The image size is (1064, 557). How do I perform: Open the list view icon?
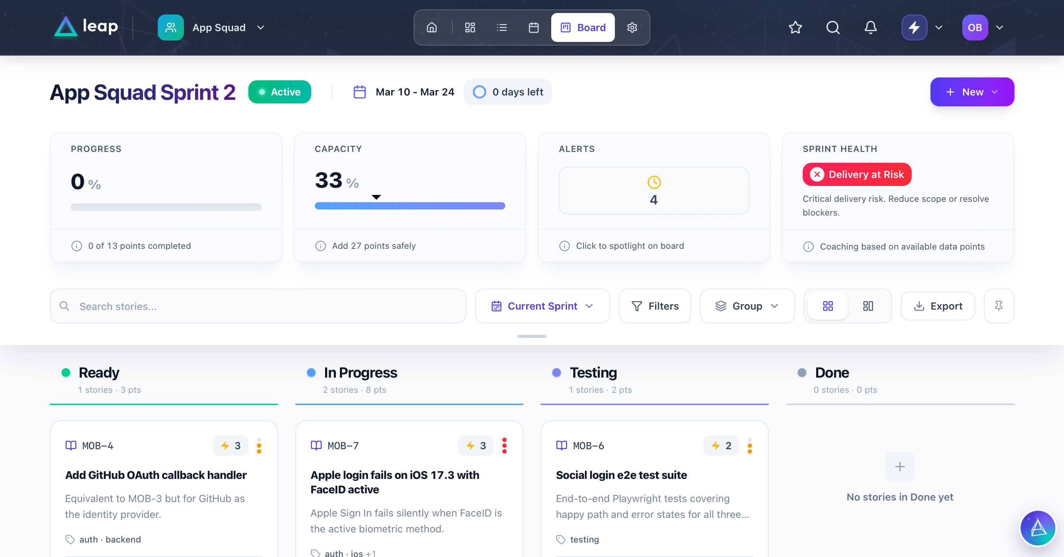pos(502,27)
